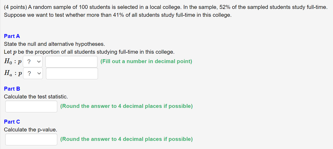The width and height of the screenshot is (333, 149).
Task: Click the 'Suppose we want to test' sentence
Action: [x=118, y=15]
